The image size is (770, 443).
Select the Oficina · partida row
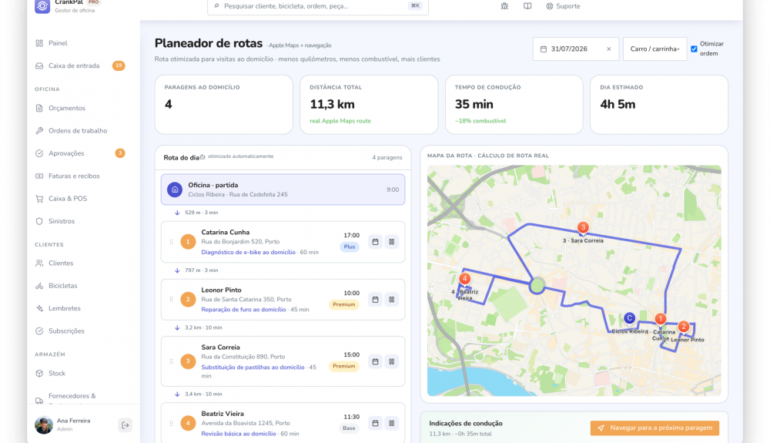[283, 190]
